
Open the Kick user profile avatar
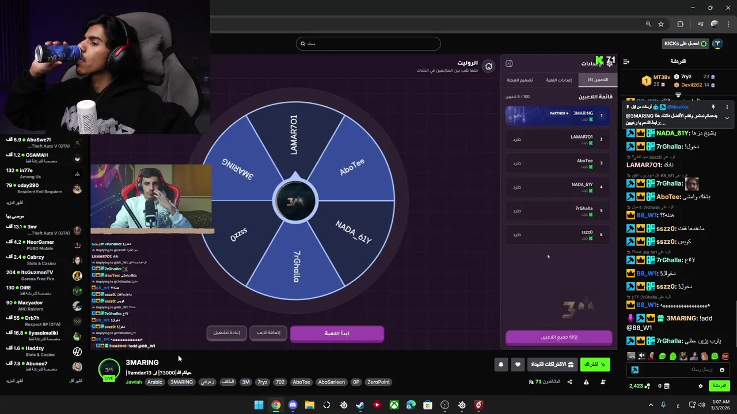717,44
